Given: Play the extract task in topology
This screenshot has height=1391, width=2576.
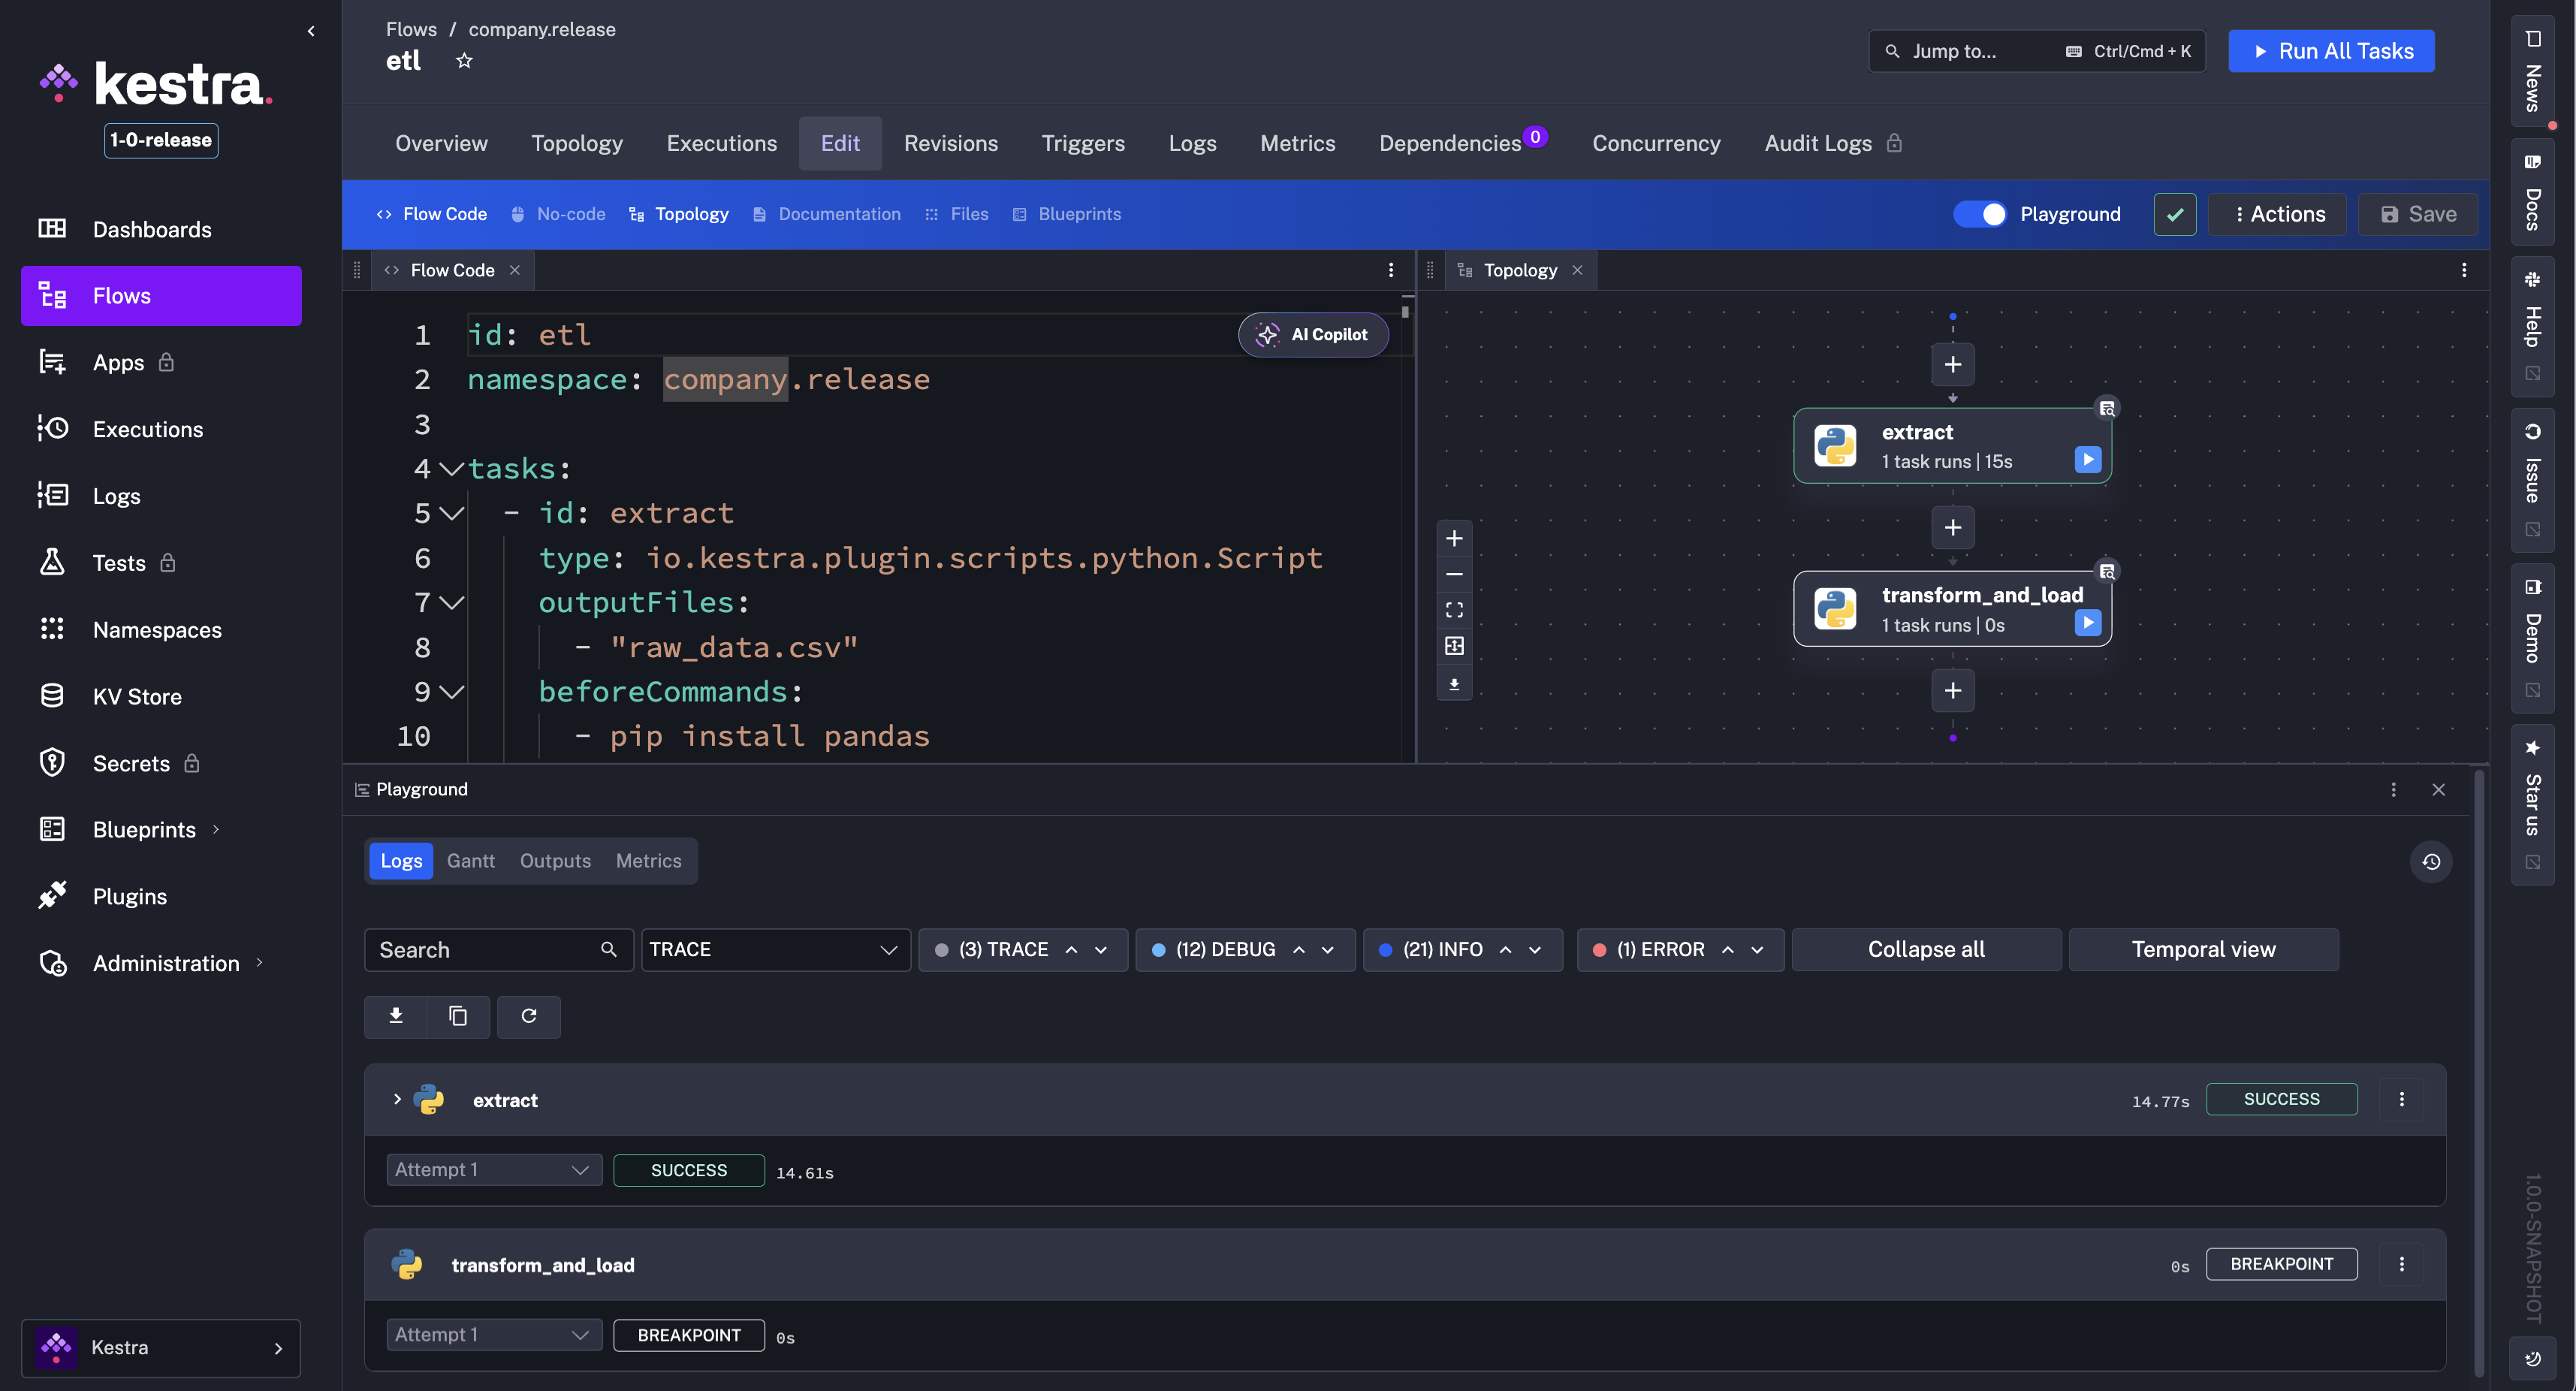Looking at the screenshot, I should coord(2087,460).
